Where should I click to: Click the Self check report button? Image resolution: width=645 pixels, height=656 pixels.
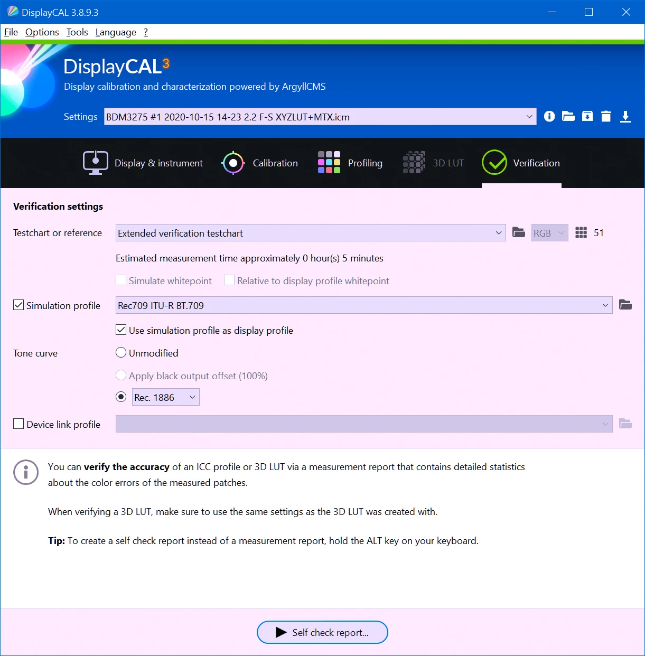(x=322, y=632)
